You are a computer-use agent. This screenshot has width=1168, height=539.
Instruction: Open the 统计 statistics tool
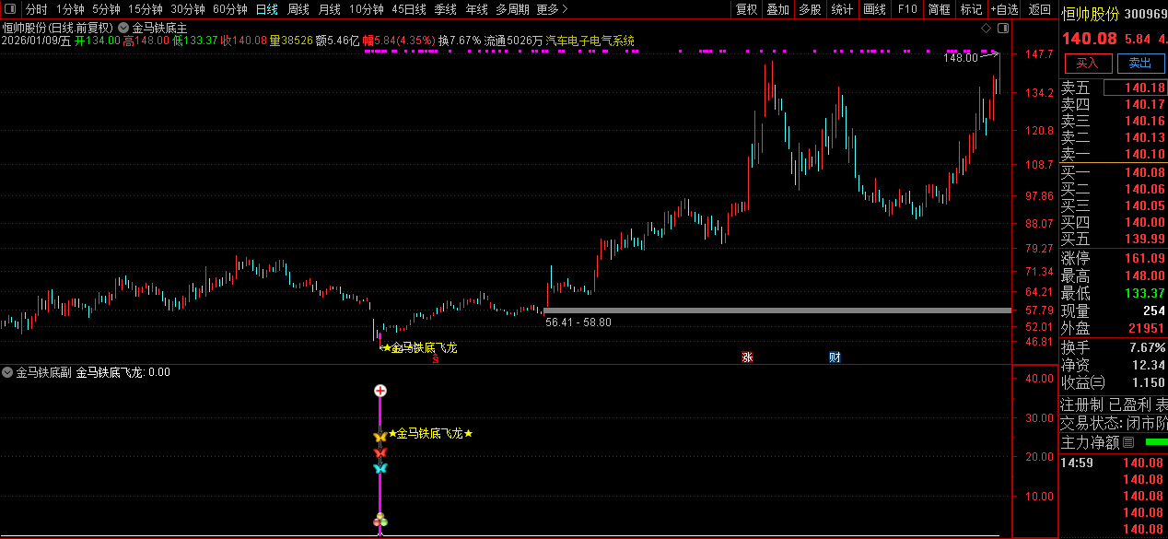pos(842,9)
